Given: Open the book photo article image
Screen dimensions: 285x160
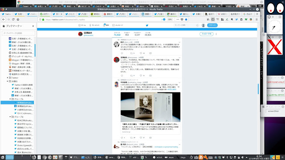Looking at the screenshot, I should point(151,107).
